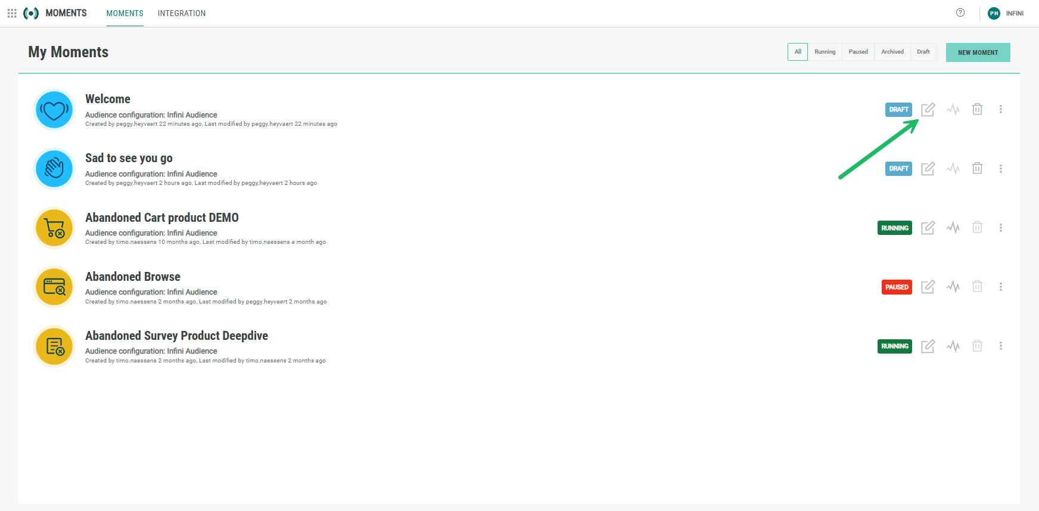Open the PH user account menu

coord(994,13)
